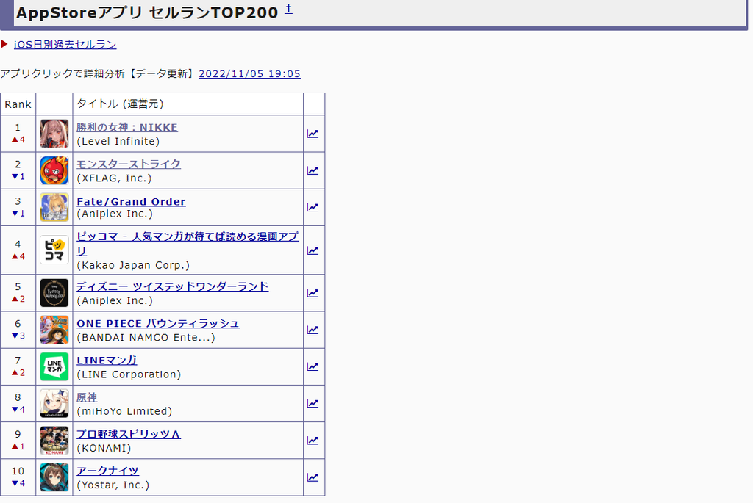Click the NIKKE app thumbnail

[54, 134]
